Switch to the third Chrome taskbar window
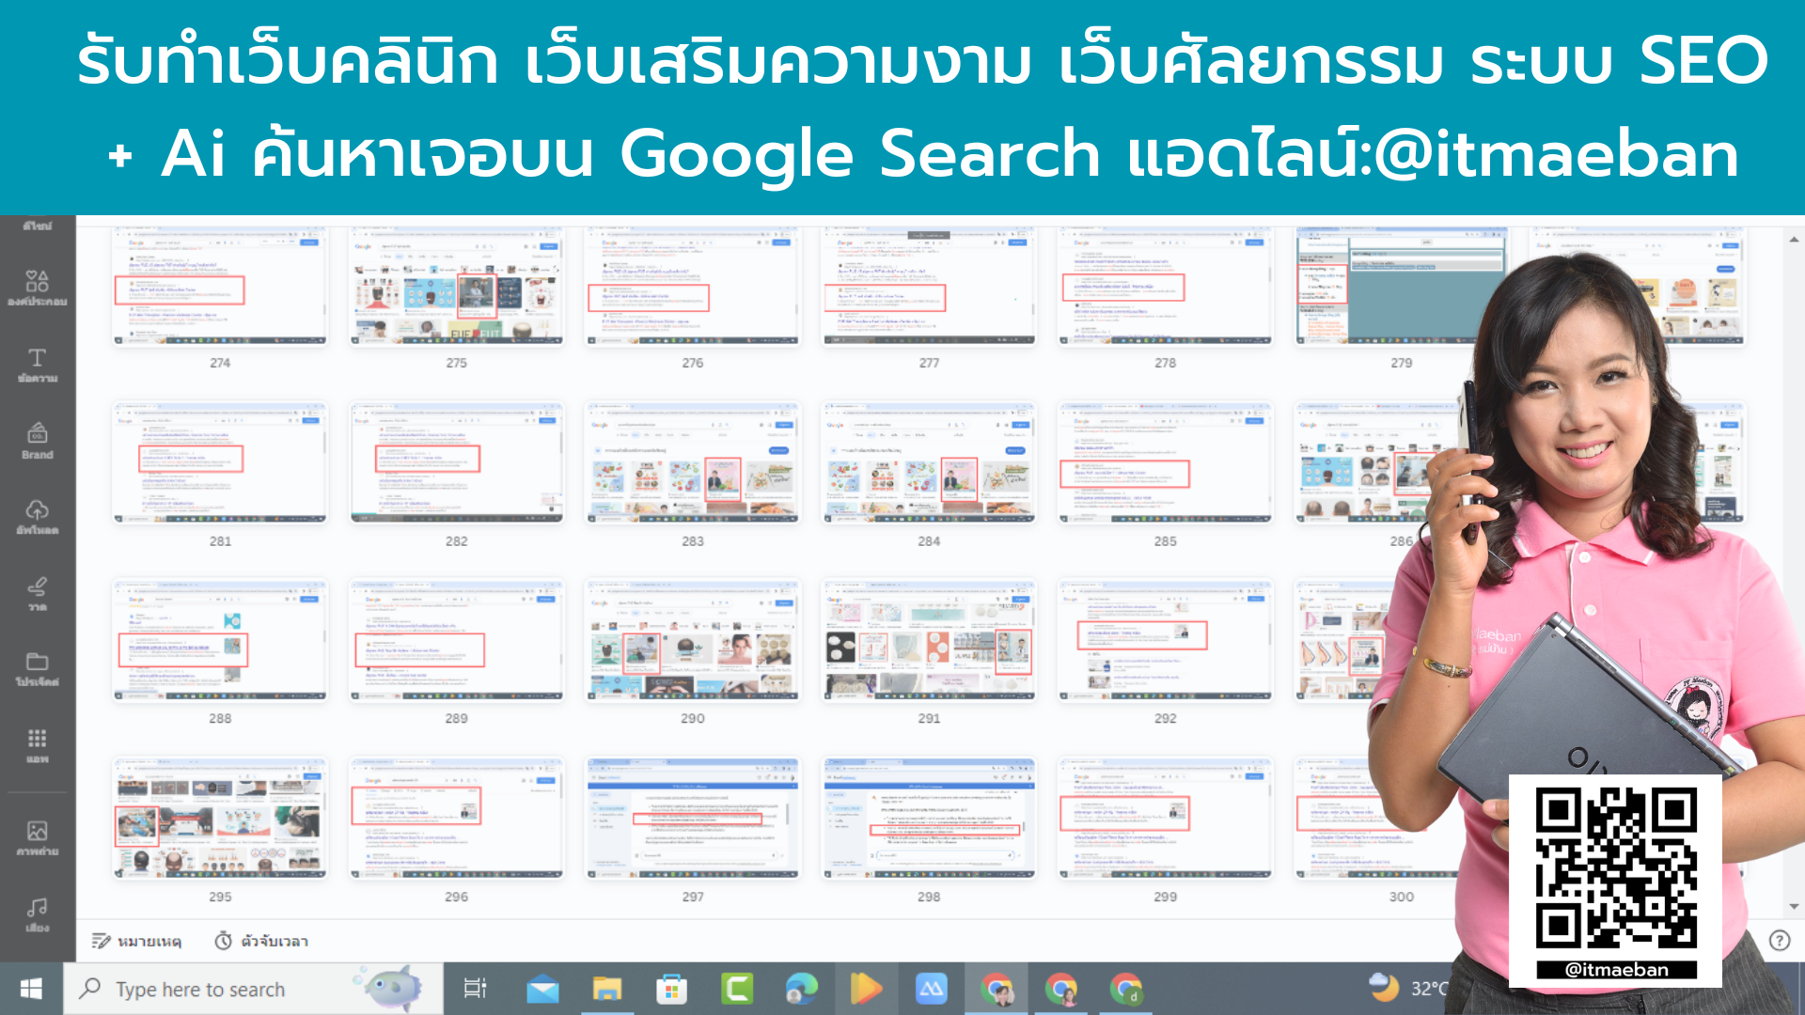 pos(1125,989)
